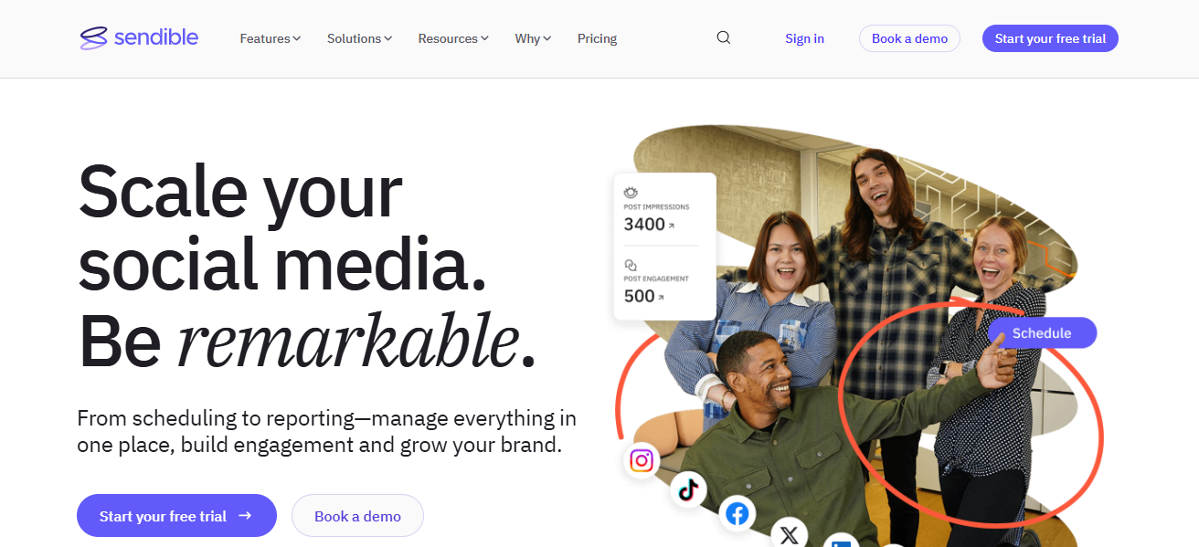Open the Pricing page
Screen dimensions: 1199x547
pos(597,38)
